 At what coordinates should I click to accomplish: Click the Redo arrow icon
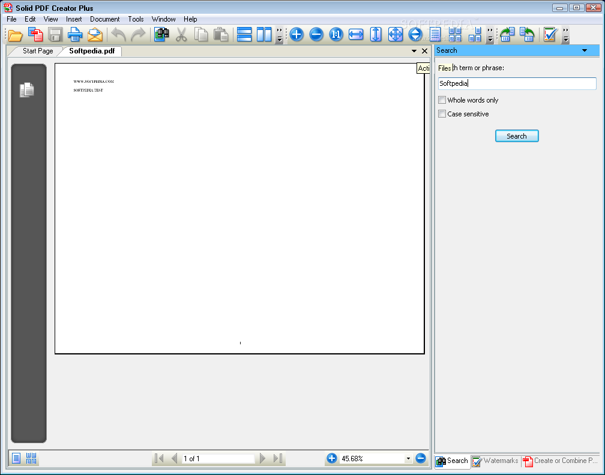click(x=138, y=35)
